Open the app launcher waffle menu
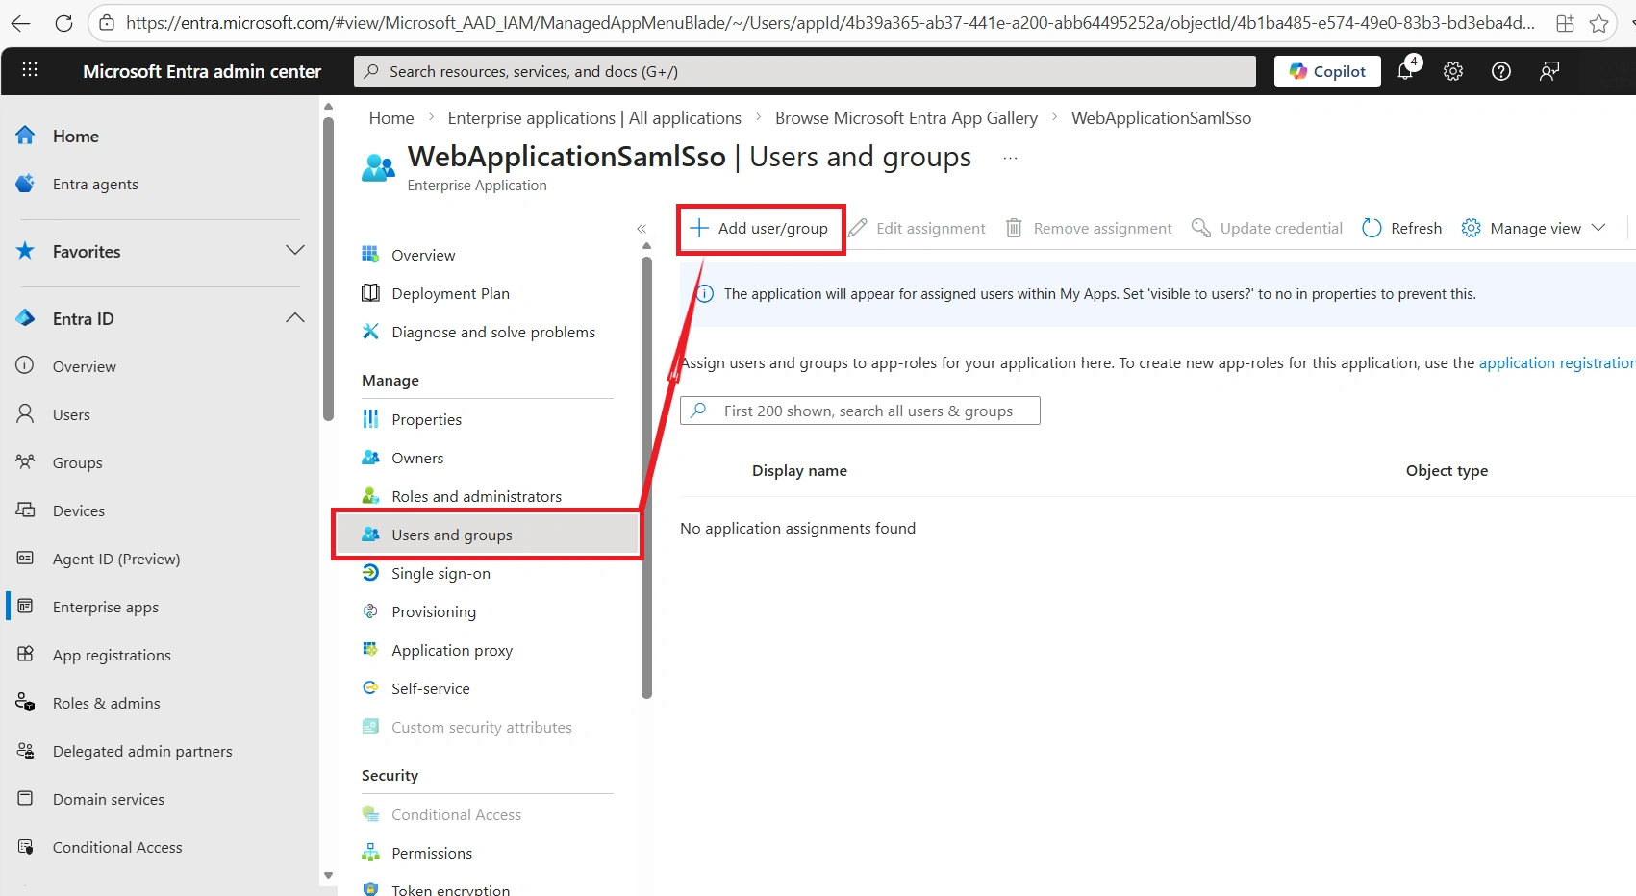Image resolution: width=1636 pixels, height=896 pixels. (30, 70)
